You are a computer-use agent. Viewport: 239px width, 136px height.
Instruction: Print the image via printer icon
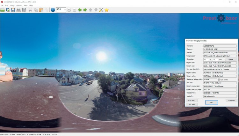pyautogui.click(x=18, y=10)
